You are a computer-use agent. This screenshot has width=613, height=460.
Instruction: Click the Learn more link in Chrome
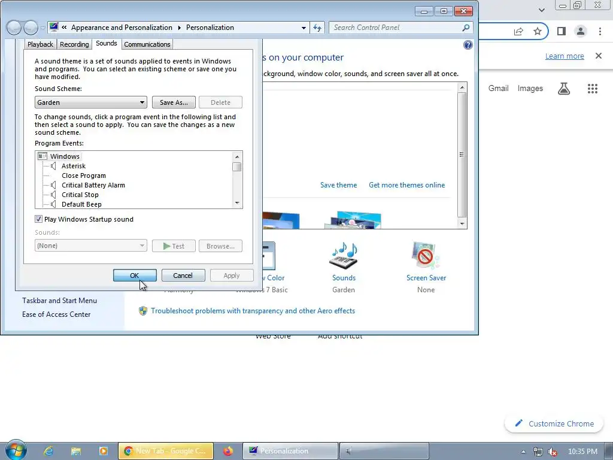tap(565, 56)
